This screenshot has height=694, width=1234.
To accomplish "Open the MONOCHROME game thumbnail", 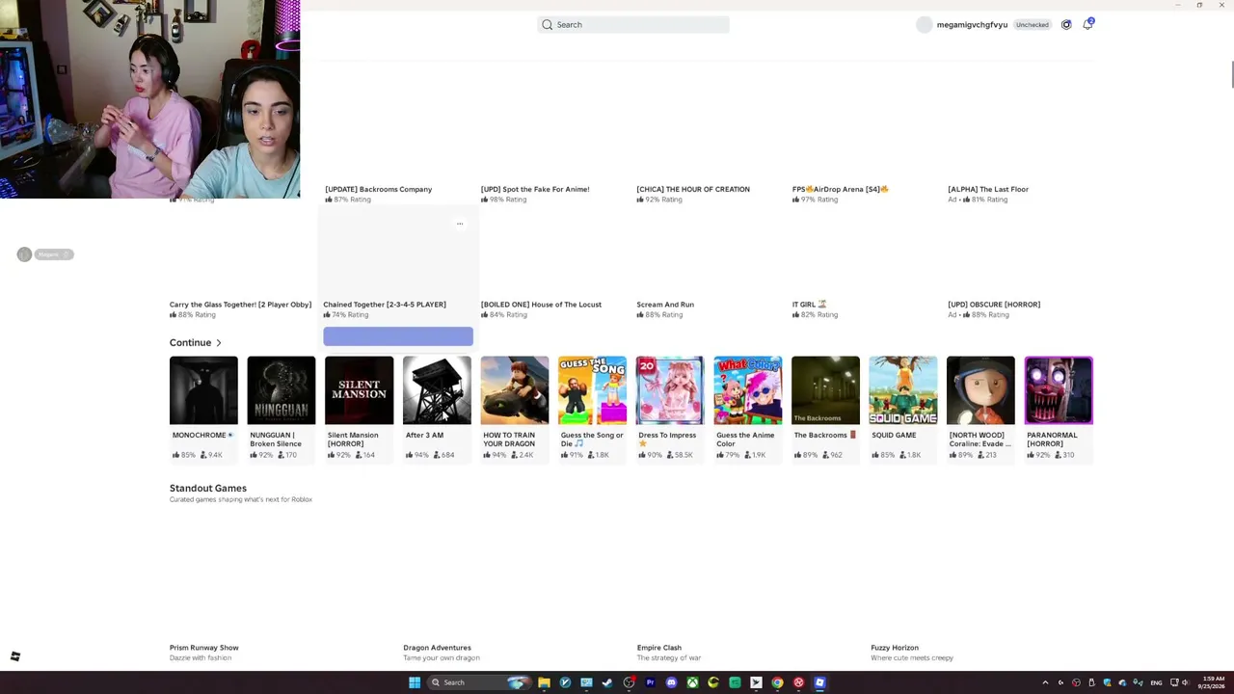I will (203, 390).
